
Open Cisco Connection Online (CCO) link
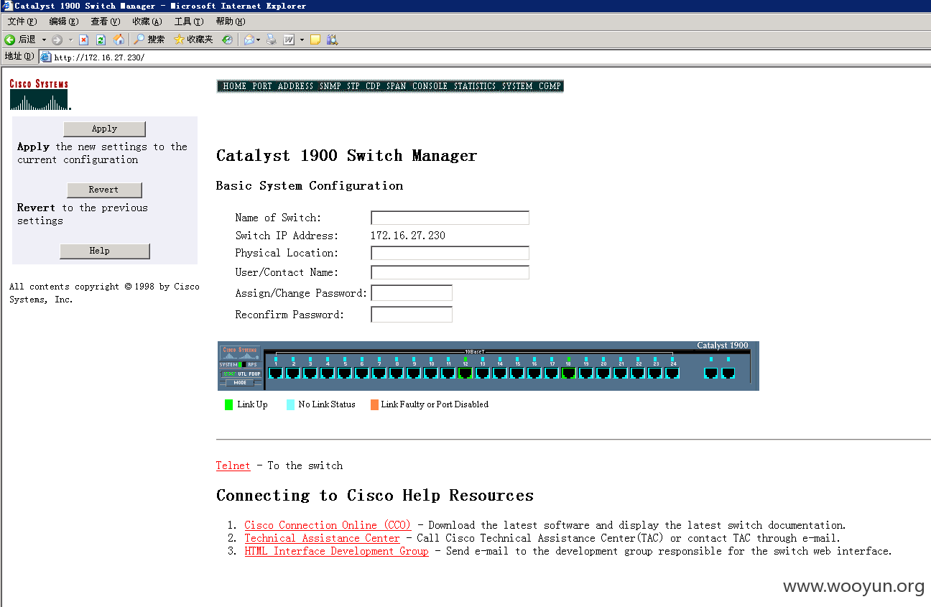coord(328,525)
